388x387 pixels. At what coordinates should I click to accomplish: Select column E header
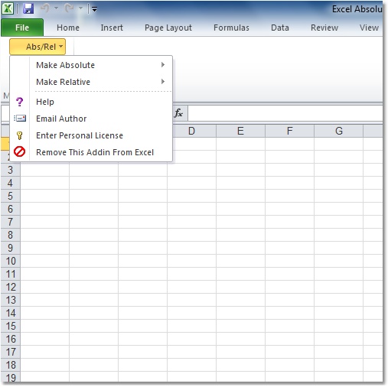(240, 131)
